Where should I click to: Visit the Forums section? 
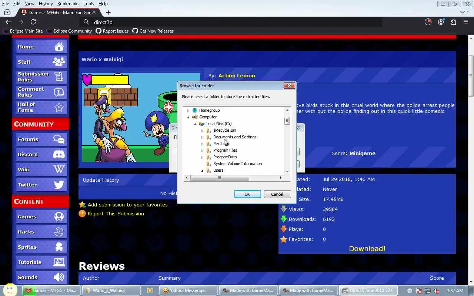[x=41, y=139]
